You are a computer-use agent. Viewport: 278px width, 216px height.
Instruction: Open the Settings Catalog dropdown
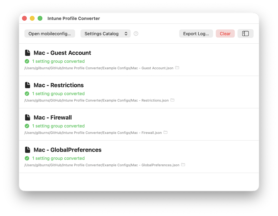point(105,33)
